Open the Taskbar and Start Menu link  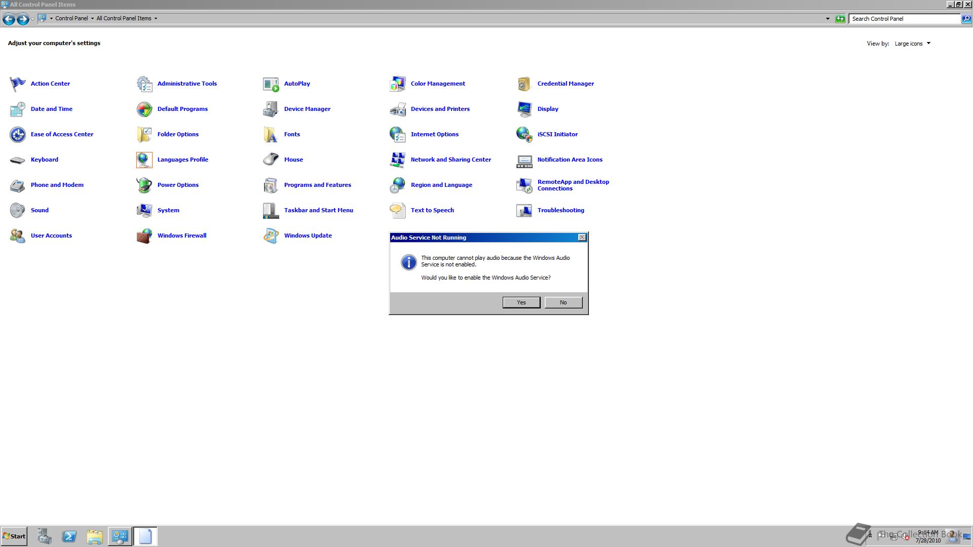[x=318, y=210]
